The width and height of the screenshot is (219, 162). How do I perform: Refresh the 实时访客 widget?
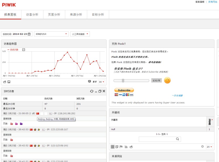[x=92, y=91]
